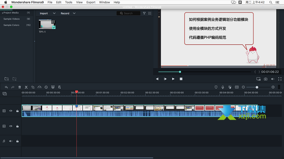Adjust preview volume speaker icon

point(273,79)
